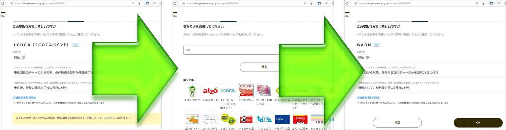Select the あまみゆたか service icon
This screenshot has height=130, width=506.
pyautogui.click(x=192, y=90)
